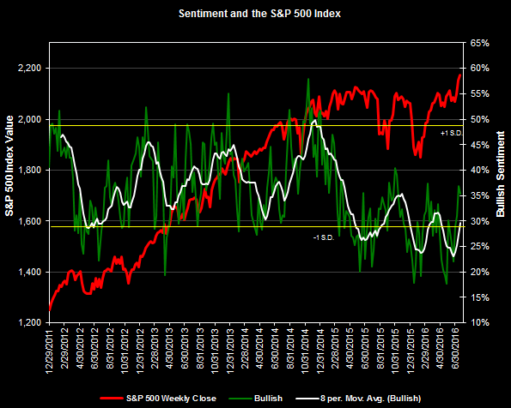Click the "S&P 500 Weekly Close" legend entry
The image size is (511, 408).
(171, 399)
